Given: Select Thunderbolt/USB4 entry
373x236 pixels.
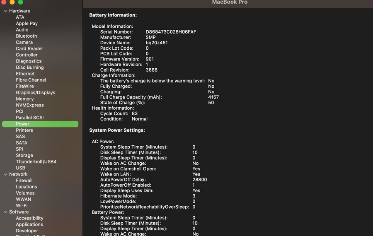Looking at the screenshot, I should (x=36, y=161).
